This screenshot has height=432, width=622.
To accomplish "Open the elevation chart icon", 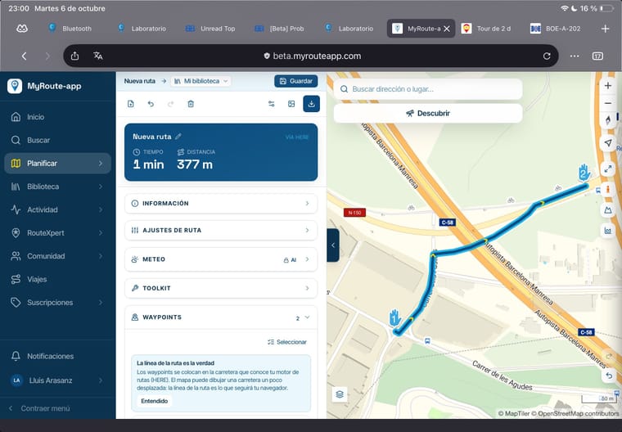I will 608,230.
